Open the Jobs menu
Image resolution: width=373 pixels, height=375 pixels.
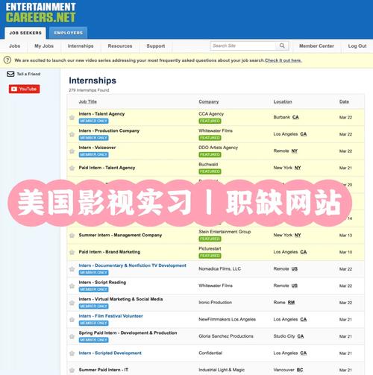tap(14, 46)
